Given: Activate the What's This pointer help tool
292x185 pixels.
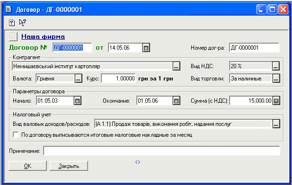Looking at the screenshot, I should (x=23, y=23).
